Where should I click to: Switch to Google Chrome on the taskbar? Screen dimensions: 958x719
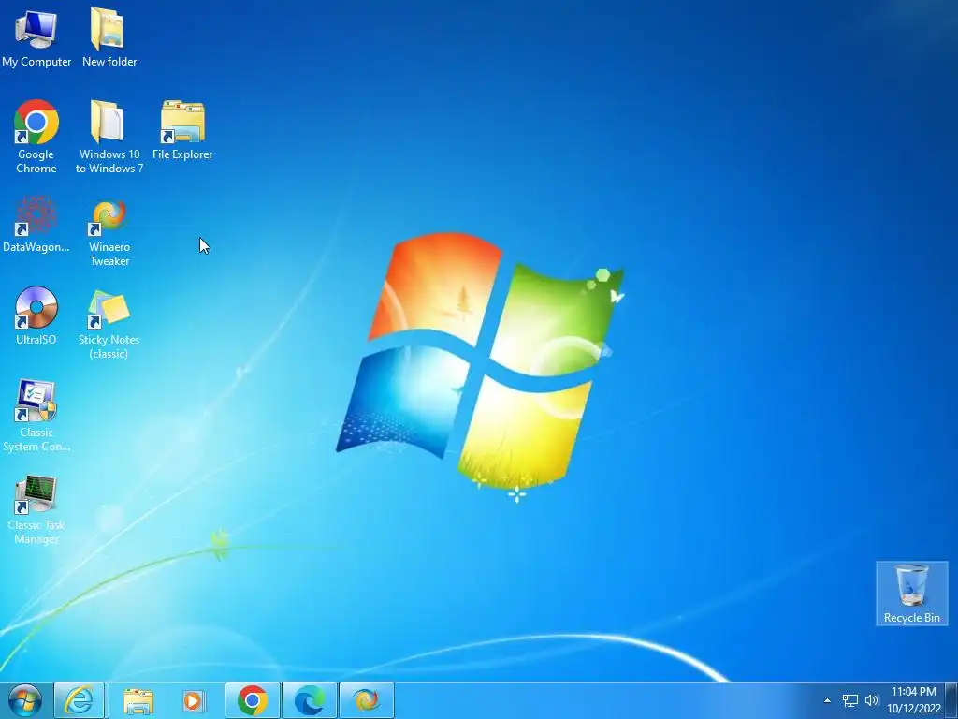253,700
